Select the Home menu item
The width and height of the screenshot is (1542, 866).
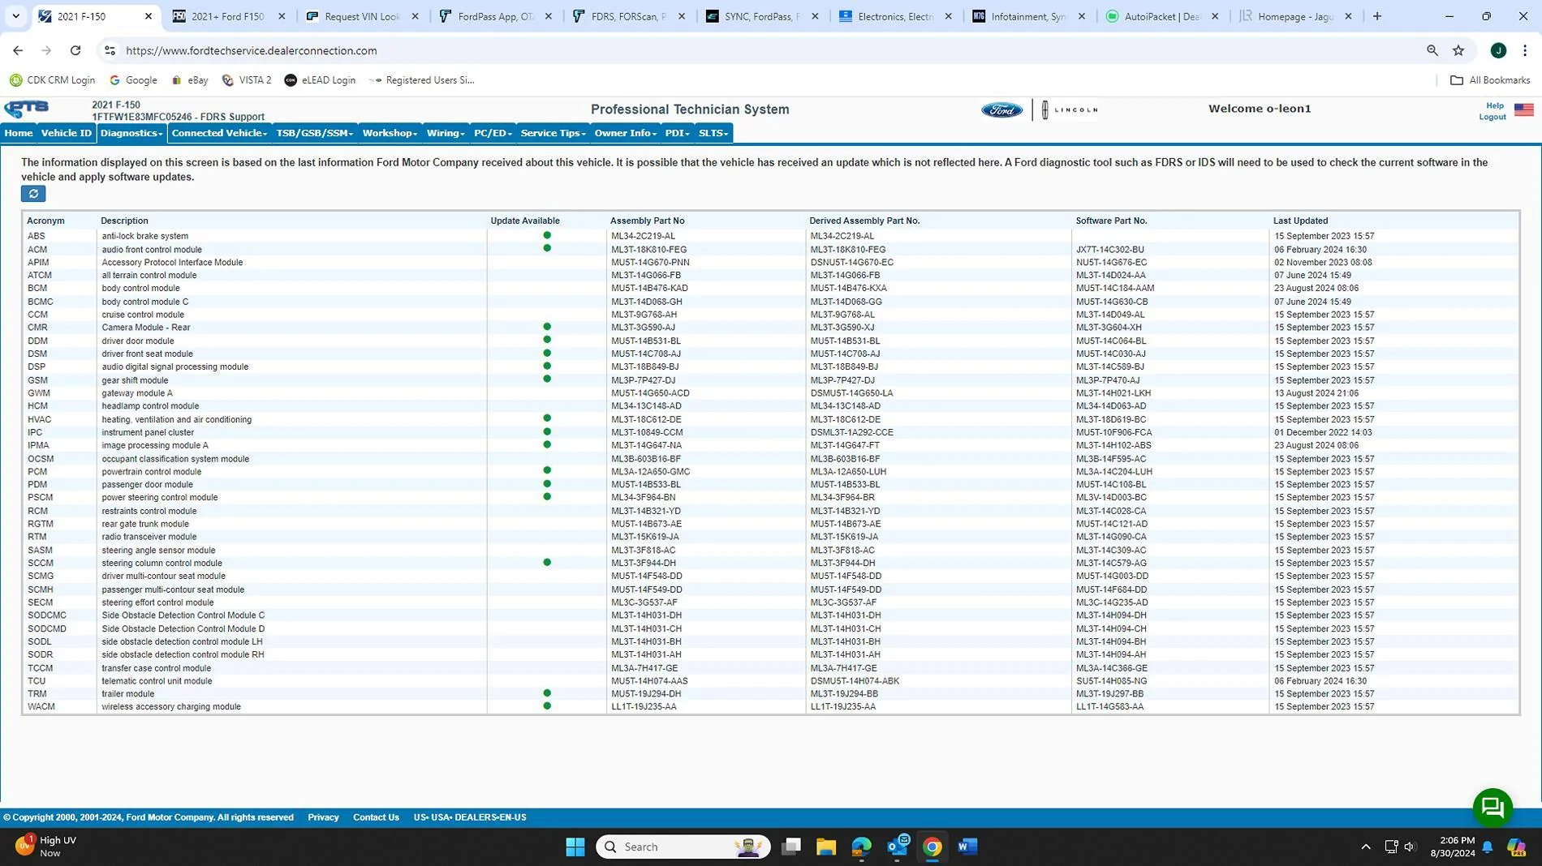click(x=18, y=133)
